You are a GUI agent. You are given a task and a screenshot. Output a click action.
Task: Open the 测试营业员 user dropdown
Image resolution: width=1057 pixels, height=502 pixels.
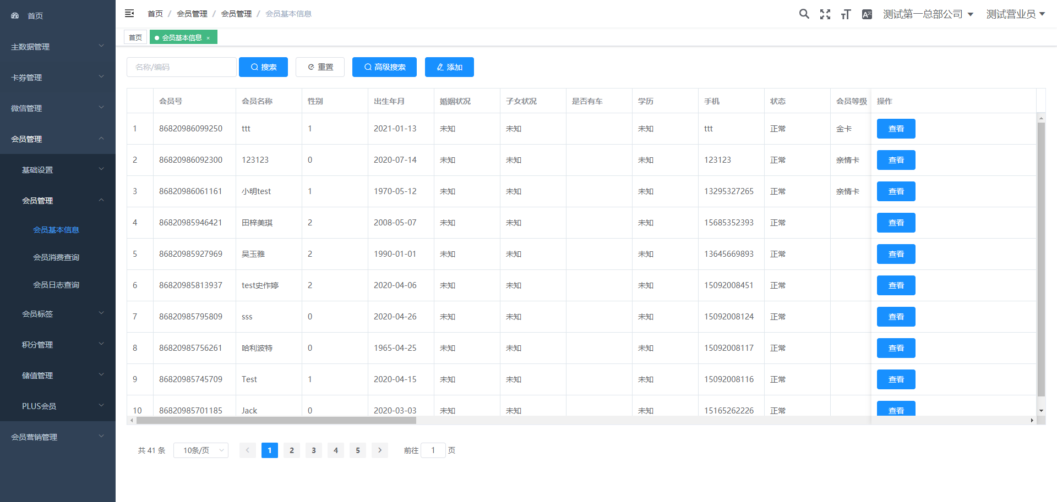pos(1016,14)
